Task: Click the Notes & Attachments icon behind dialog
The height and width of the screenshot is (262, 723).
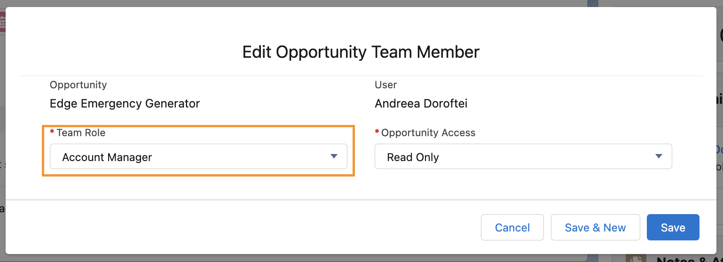Action: pos(637,258)
